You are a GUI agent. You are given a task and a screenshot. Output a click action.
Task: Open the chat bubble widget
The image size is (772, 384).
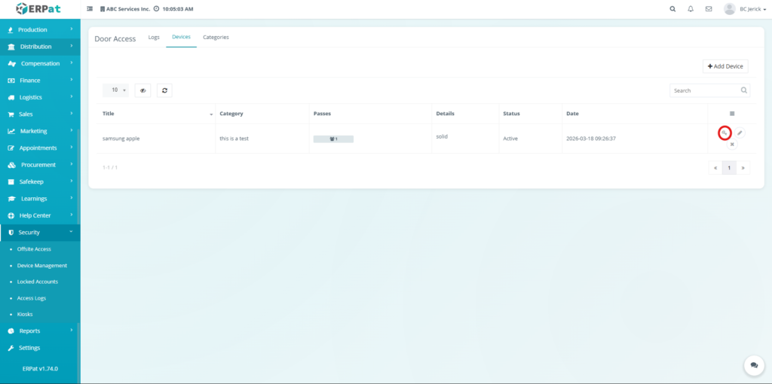pyautogui.click(x=753, y=365)
